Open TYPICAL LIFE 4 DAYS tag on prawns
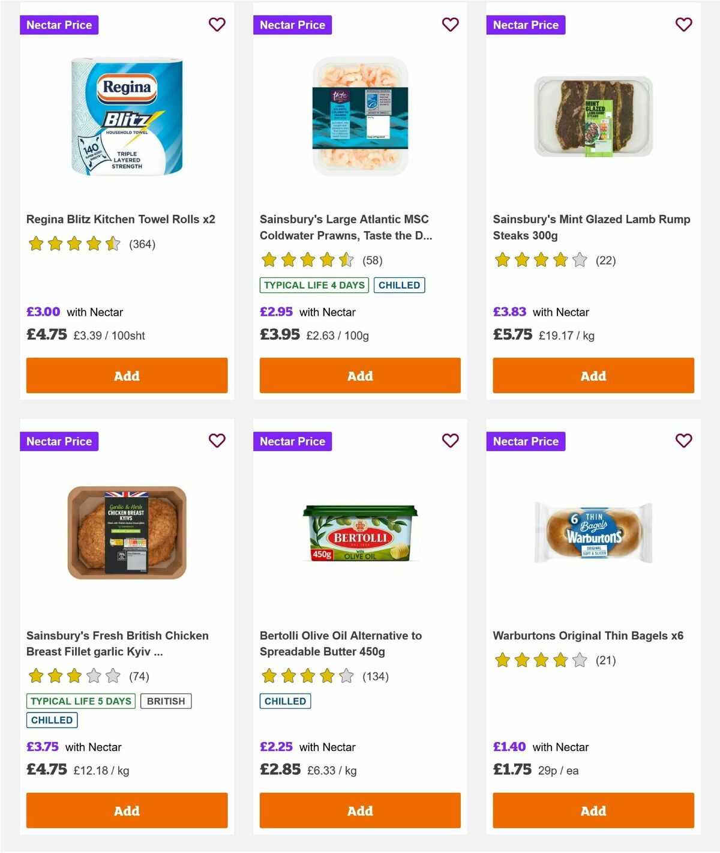Screen dimensions: 720x853 click(x=314, y=285)
